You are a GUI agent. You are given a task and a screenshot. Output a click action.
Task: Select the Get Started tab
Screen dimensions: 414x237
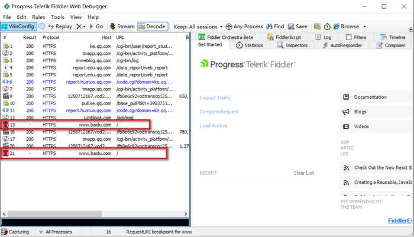point(210,44)
